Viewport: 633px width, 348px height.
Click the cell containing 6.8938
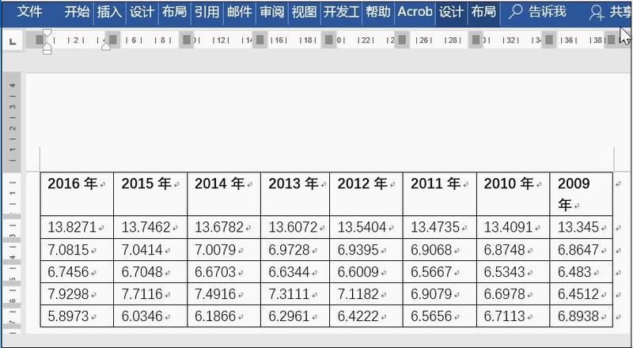(x=582, y=316)
